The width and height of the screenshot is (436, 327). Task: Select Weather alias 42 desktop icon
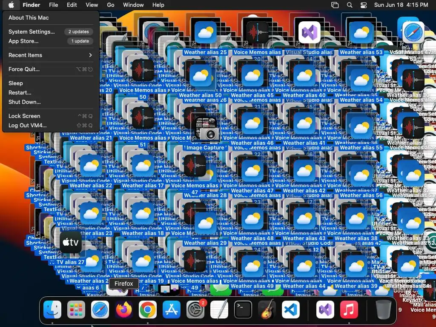tap(304, 171)
